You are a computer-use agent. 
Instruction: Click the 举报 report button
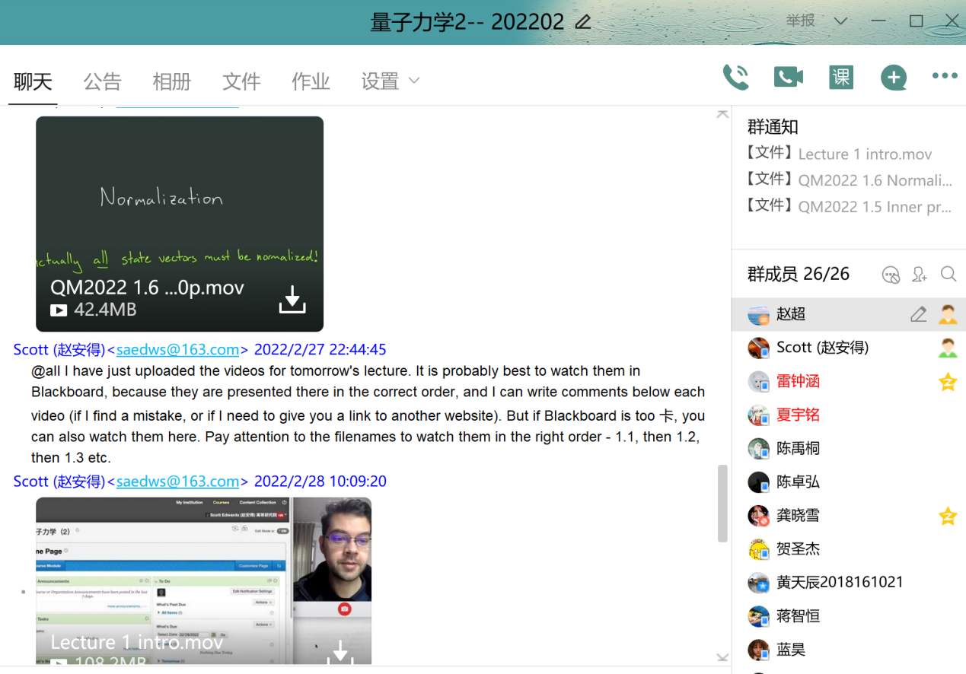coord(800,21)
